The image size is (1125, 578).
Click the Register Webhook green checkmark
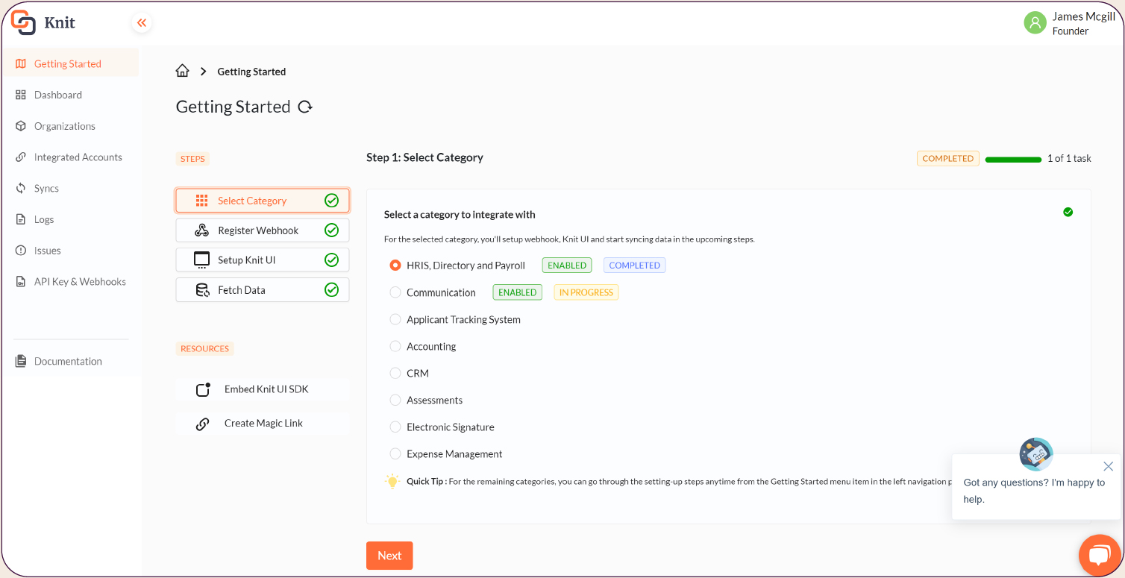(x=332, y=230)
